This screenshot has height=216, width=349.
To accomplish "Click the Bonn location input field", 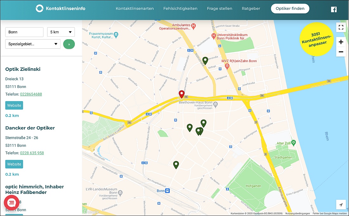I will click(24, 32).
